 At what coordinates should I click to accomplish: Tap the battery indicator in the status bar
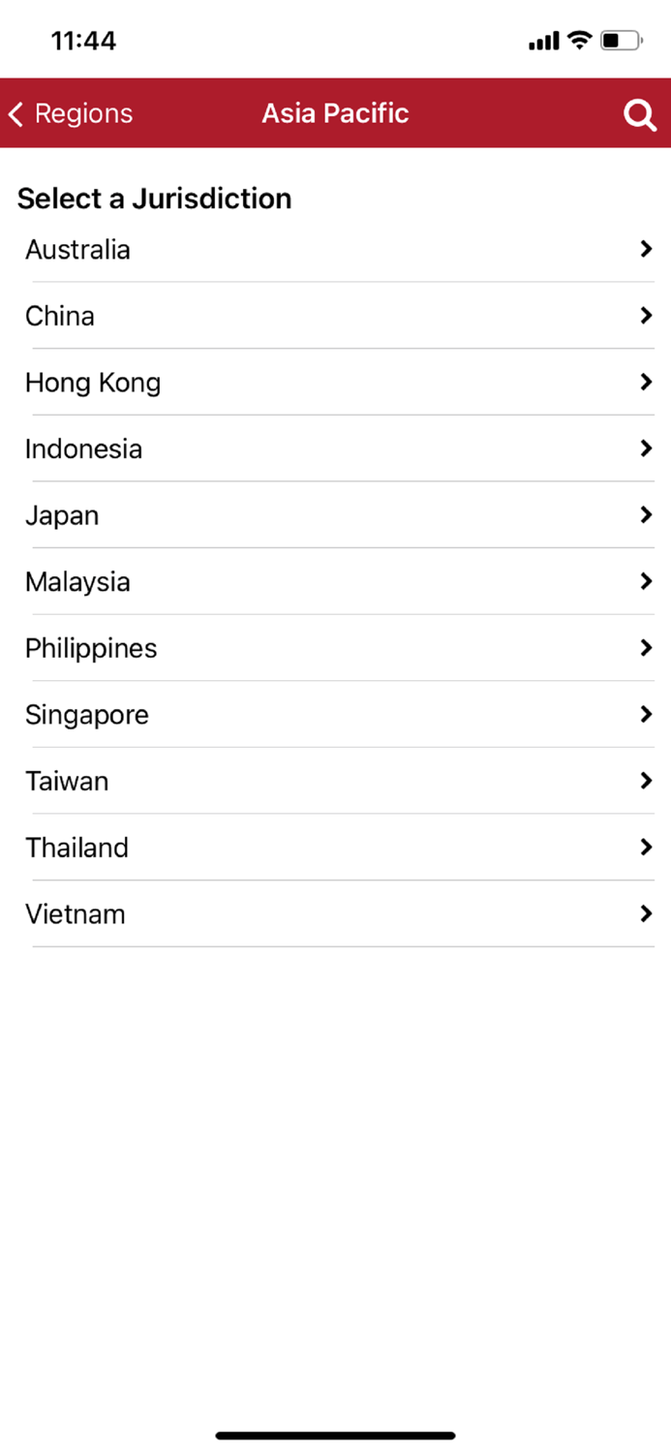click(x=621, y=40)
